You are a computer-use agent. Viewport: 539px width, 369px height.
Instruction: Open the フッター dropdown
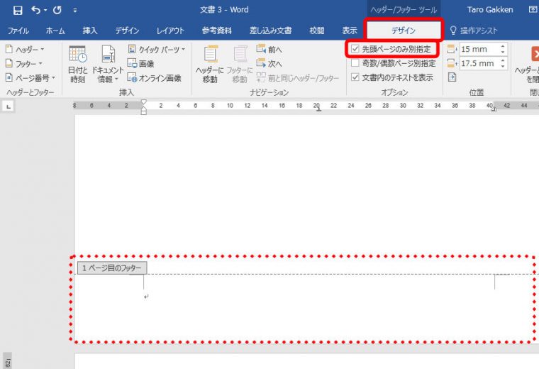(24, 64)
